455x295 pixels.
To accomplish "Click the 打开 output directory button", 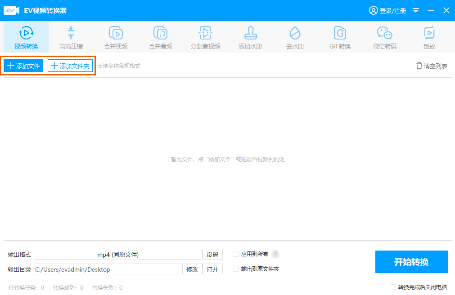I will click(x=212, y=269).
